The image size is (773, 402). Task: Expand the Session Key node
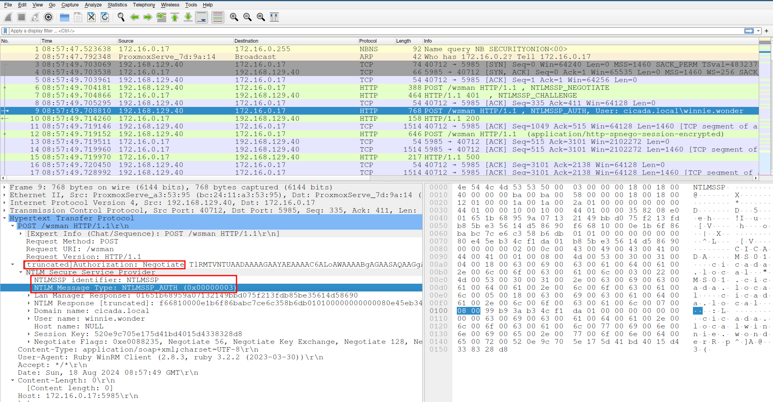(29, 334)
